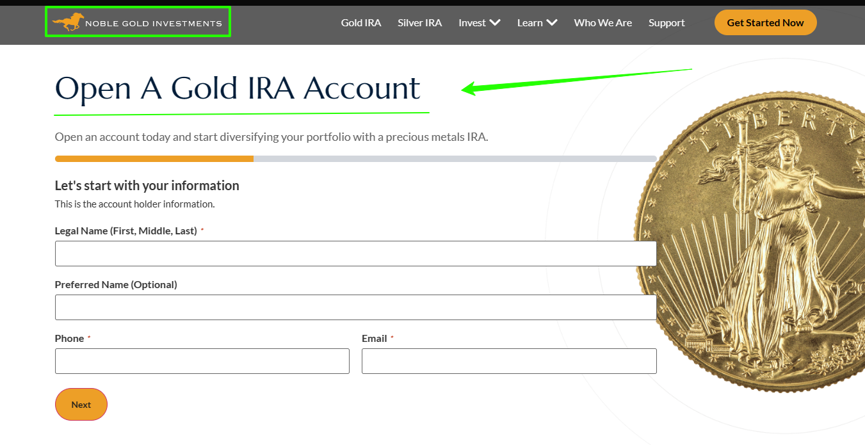The width and height of the screenshot is (865, 445).
Task: Open the Support page link
Action: (667, 23)
